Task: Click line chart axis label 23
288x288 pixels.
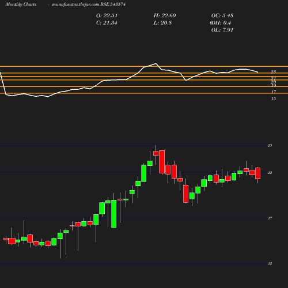Action: [x=273, y=72]
